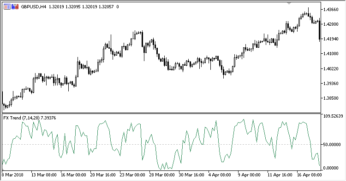346x181 pixels.
Task: Click the Depth of Market table icon
Action: tap(7, 7)
